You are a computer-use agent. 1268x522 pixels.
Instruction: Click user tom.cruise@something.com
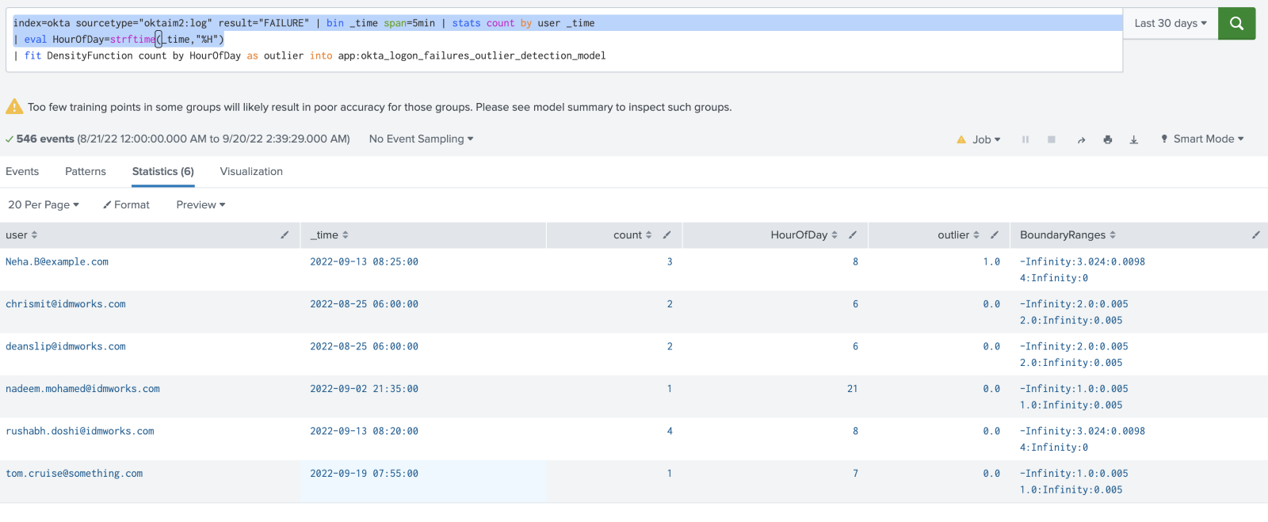pyautogui.click(x=74, y=474)
